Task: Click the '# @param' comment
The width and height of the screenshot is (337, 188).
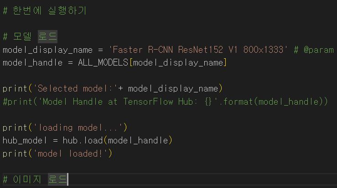Action: [314, 50]
